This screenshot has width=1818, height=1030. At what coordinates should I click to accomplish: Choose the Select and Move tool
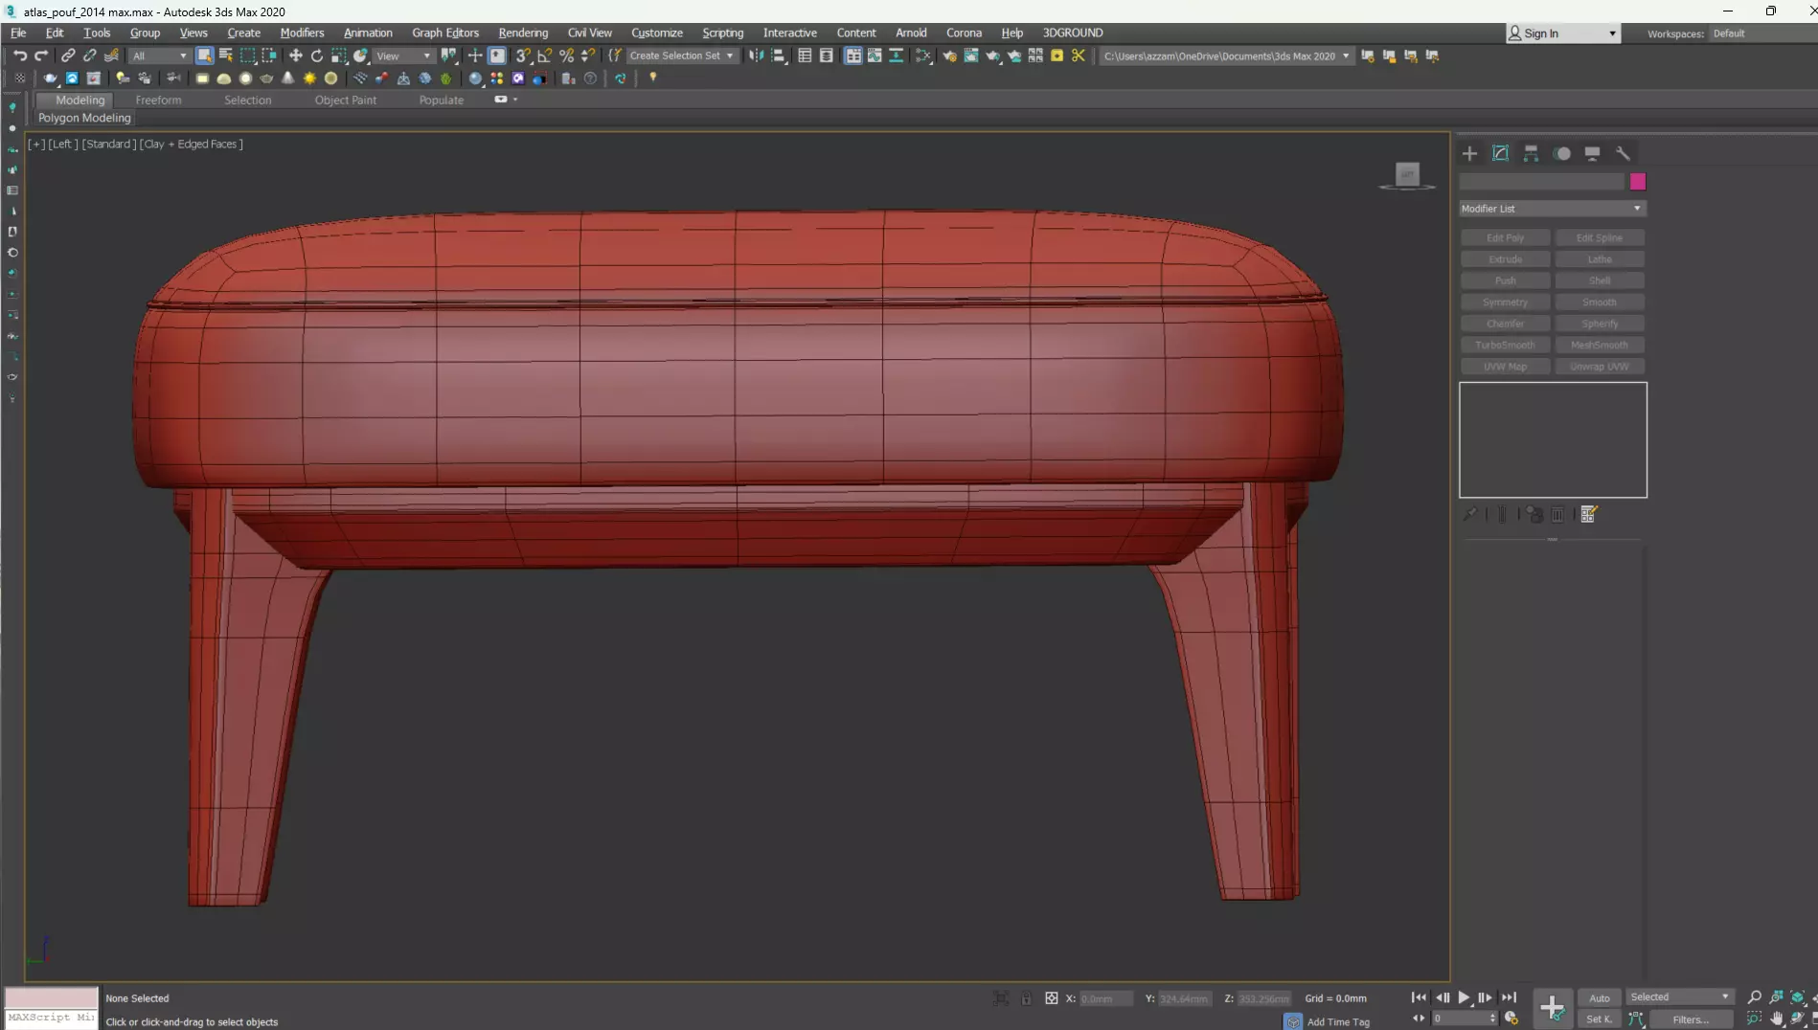click(x=295, y=56)
